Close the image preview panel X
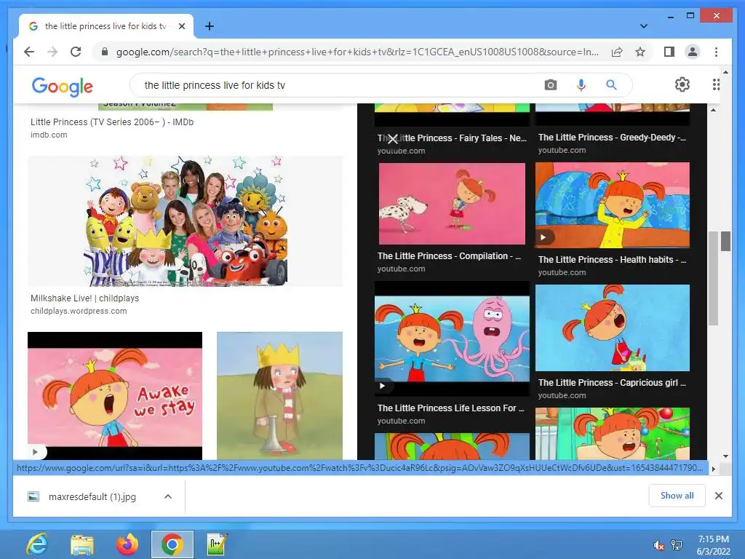Screen dimensions: 745x559 (x=393, y=139)
